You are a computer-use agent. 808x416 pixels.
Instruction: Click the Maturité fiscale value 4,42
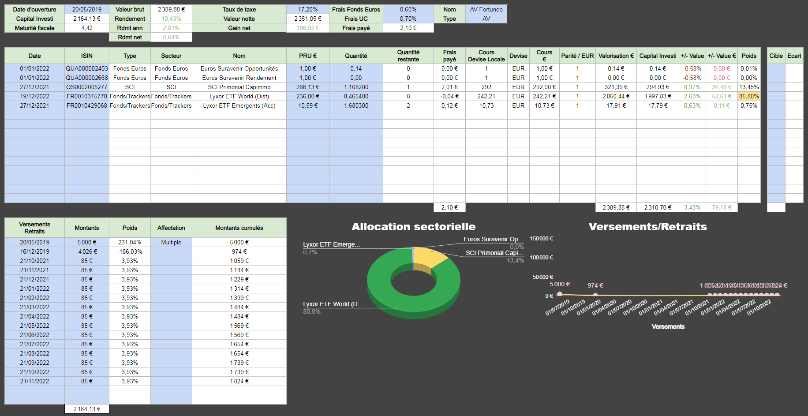[87, 28]
